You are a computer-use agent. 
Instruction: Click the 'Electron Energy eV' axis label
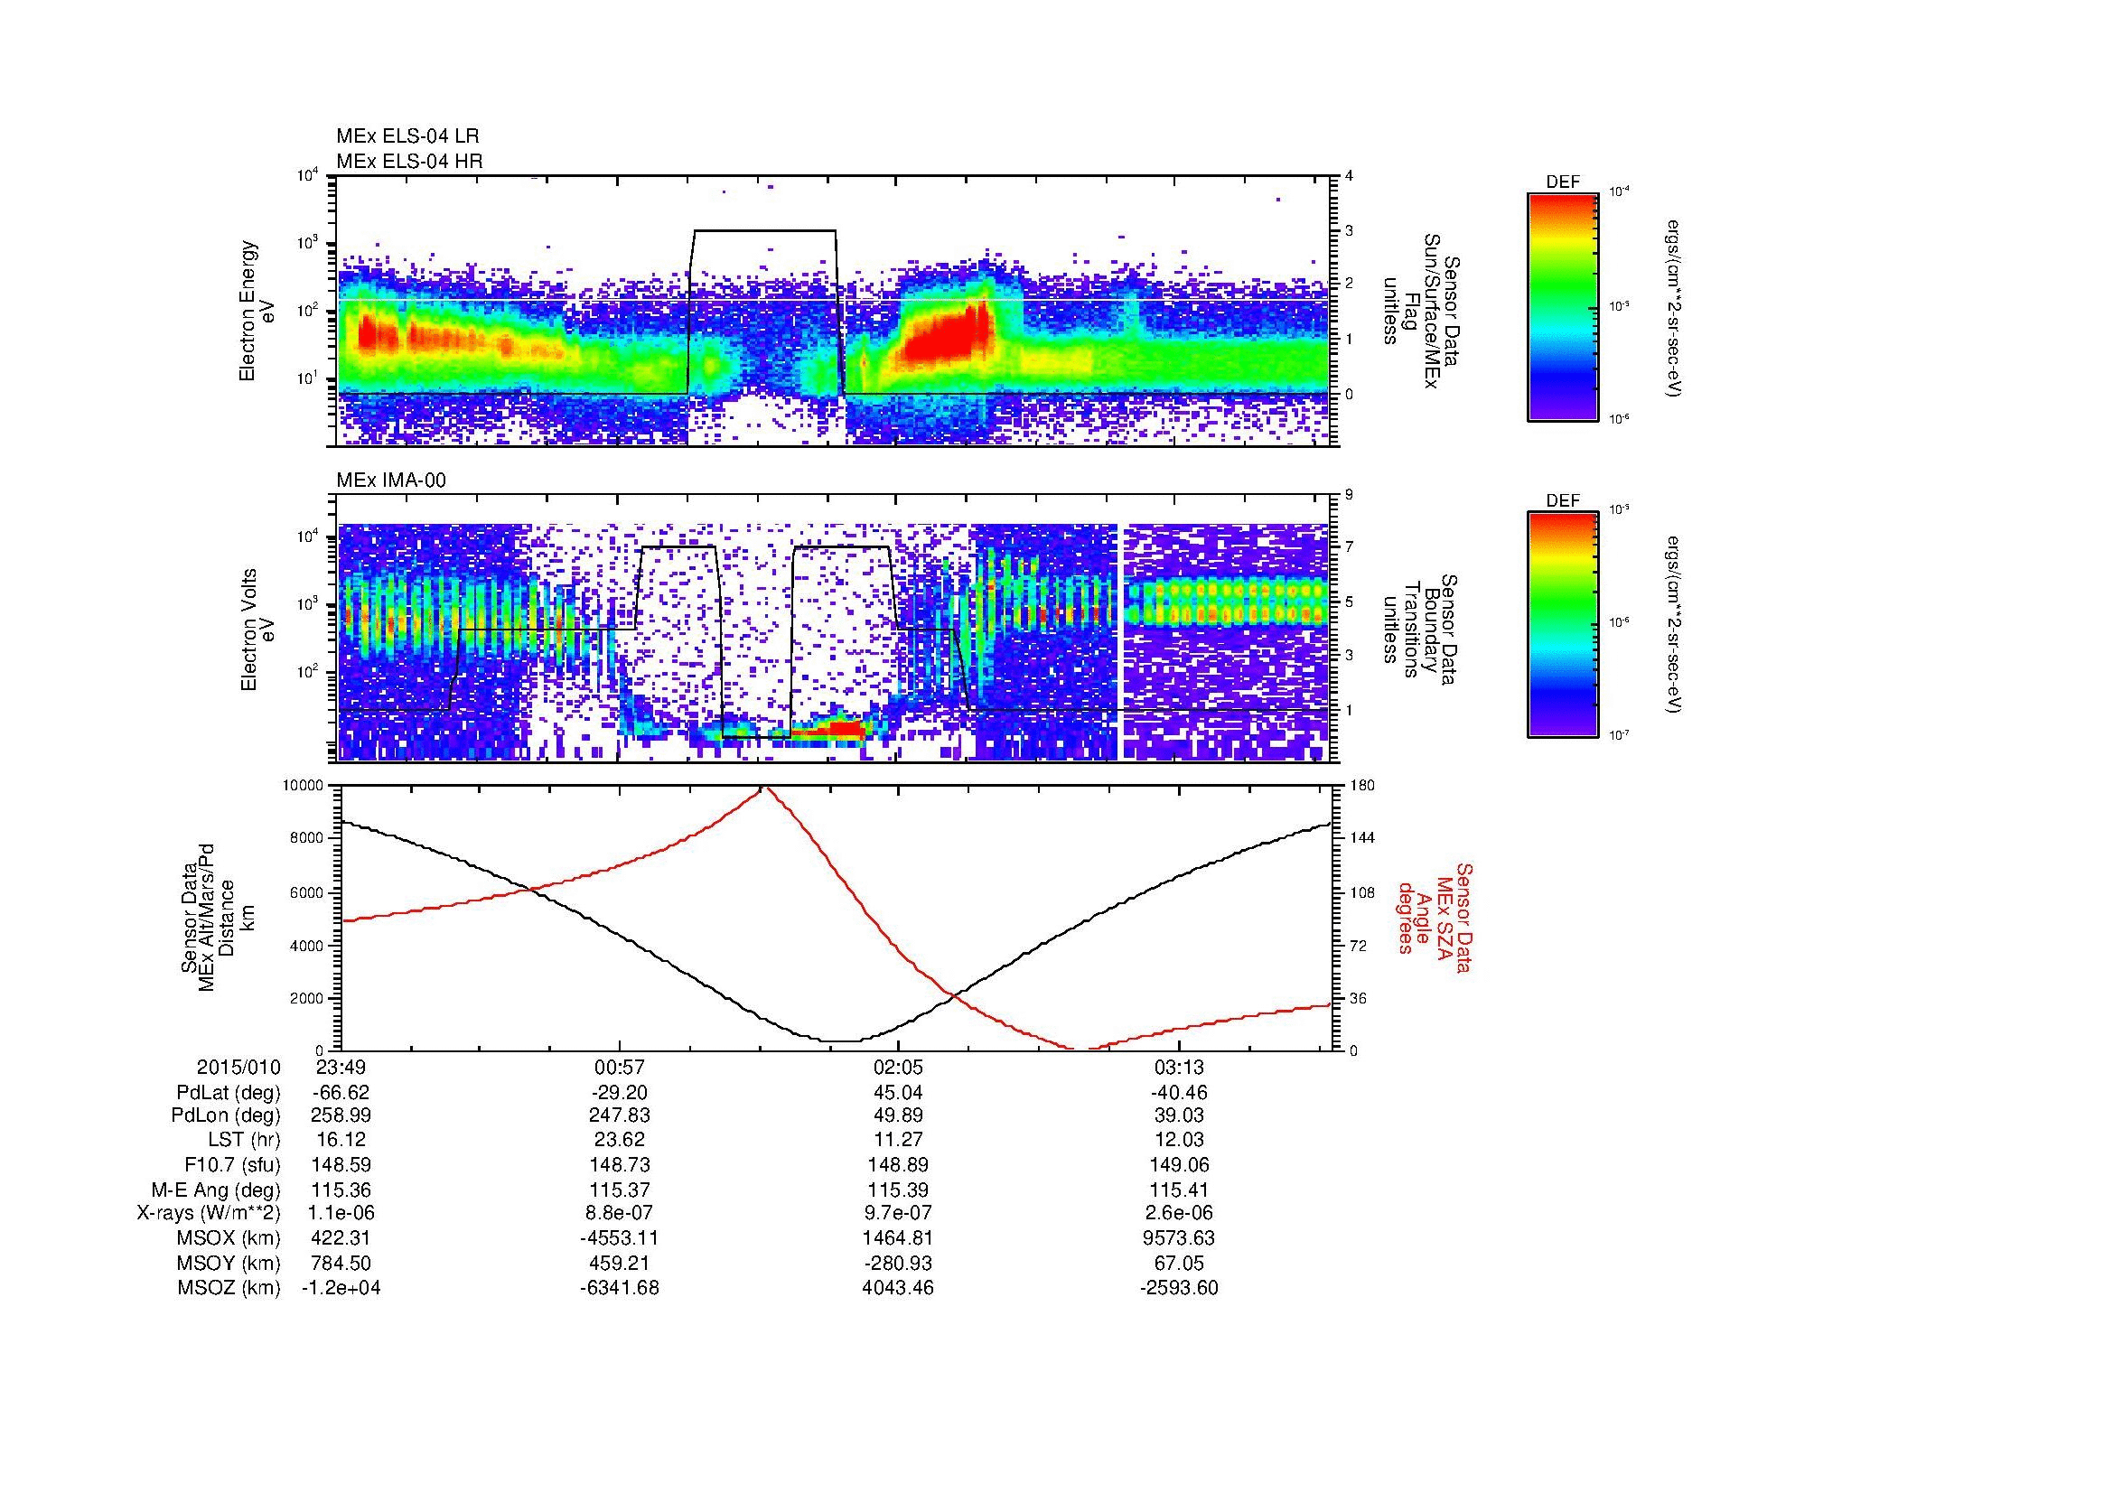point(257,311)
